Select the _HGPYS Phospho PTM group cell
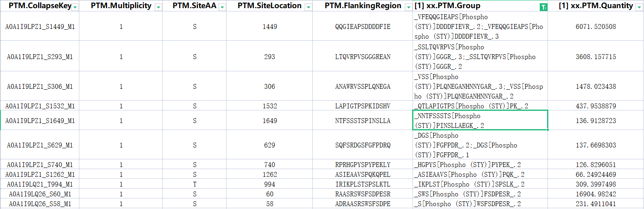This screenshot has width=644, height=209. 480,165
